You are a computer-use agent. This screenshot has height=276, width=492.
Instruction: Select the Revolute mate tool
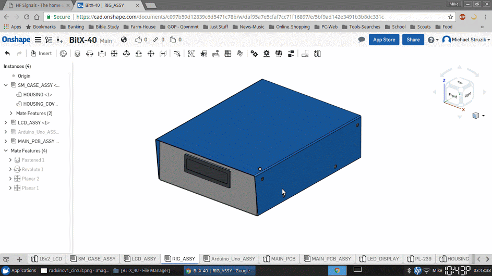(x=90, y=53)
